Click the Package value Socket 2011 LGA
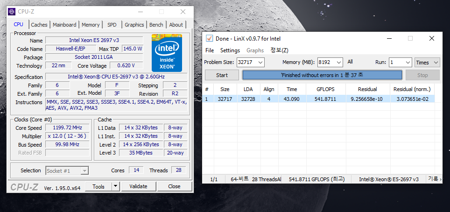 point(94,57)
